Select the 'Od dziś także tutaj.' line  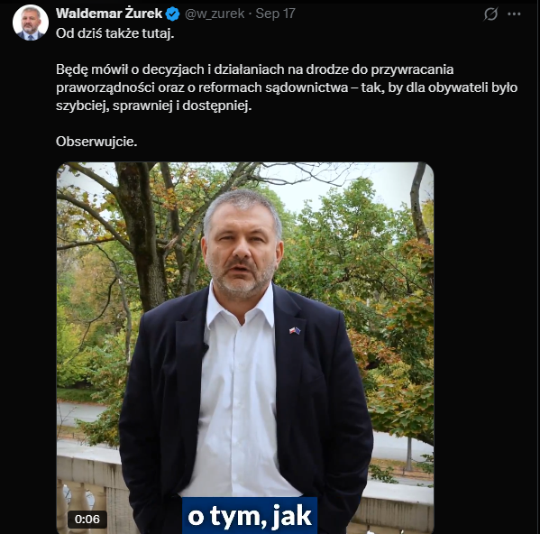[115, 33]
